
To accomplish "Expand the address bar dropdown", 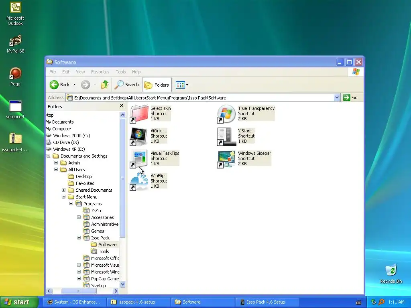I will 337,98.
